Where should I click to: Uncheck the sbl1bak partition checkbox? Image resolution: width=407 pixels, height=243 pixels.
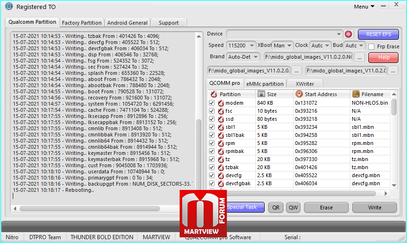(212, 135)
